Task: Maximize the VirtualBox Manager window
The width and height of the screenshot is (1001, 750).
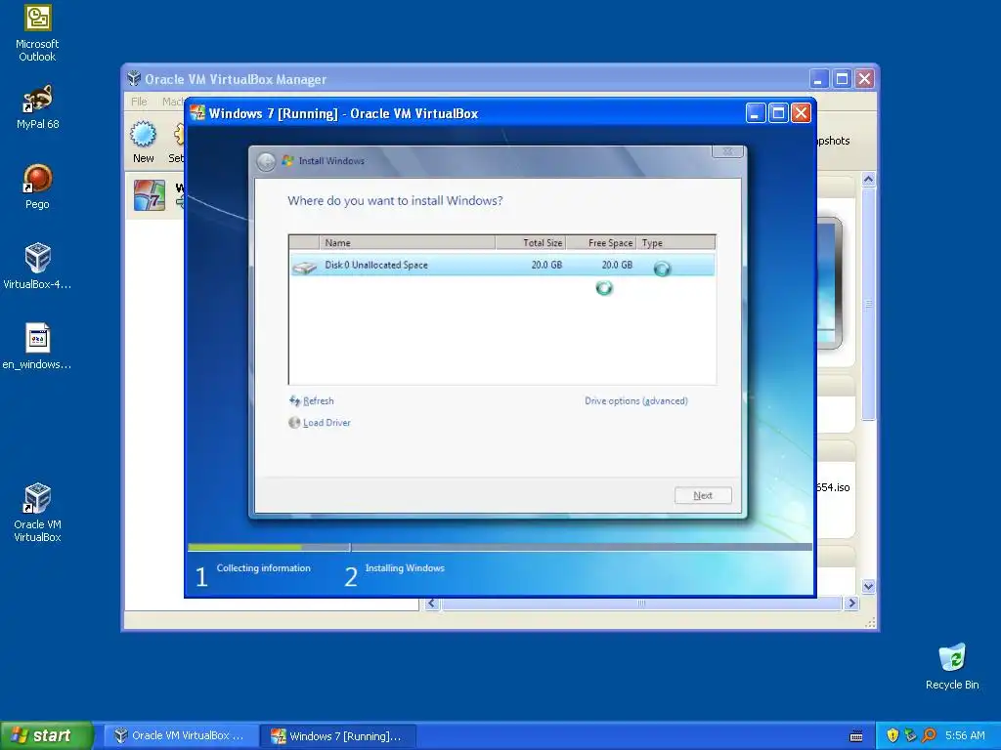Action: coord(842,79)
